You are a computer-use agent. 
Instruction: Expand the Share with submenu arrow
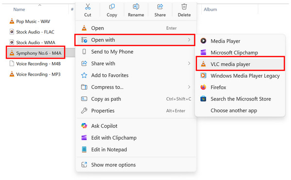point(189,64)
